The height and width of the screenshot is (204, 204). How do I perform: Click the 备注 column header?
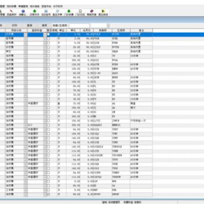click(x=141, y=30)
